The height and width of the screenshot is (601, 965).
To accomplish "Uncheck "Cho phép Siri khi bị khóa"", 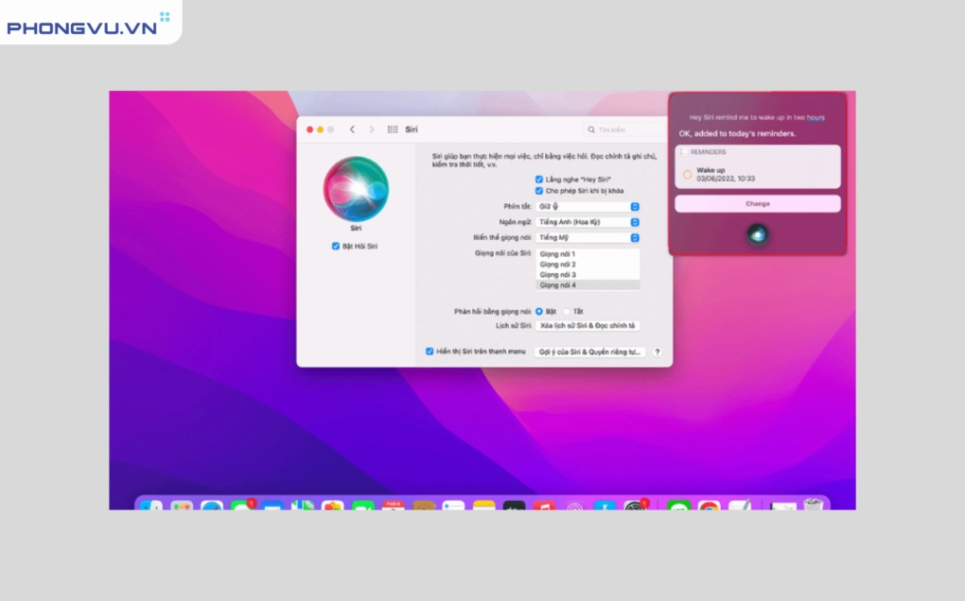I will (x=539, y=191).
